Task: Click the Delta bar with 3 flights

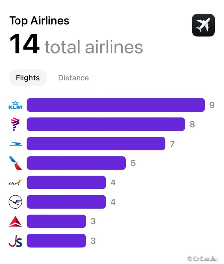Action: [x=56, y=221]
